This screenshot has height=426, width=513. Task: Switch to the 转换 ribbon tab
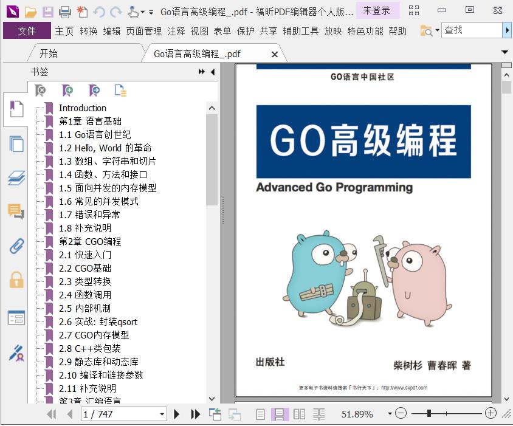click(88, 31)
